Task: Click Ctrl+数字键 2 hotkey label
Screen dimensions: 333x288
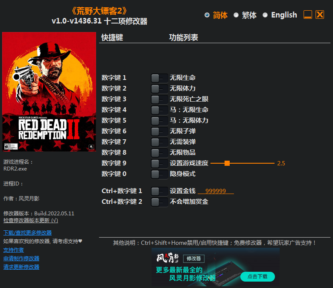Action: 122,202
